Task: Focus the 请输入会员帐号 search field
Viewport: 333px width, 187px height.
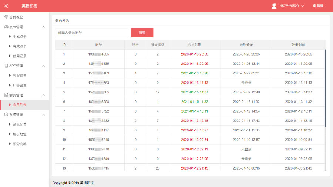Action: [x=91, y=33]
